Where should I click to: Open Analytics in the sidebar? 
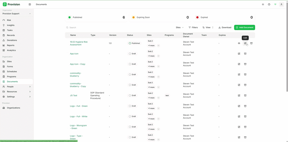(x=17, y=50)
